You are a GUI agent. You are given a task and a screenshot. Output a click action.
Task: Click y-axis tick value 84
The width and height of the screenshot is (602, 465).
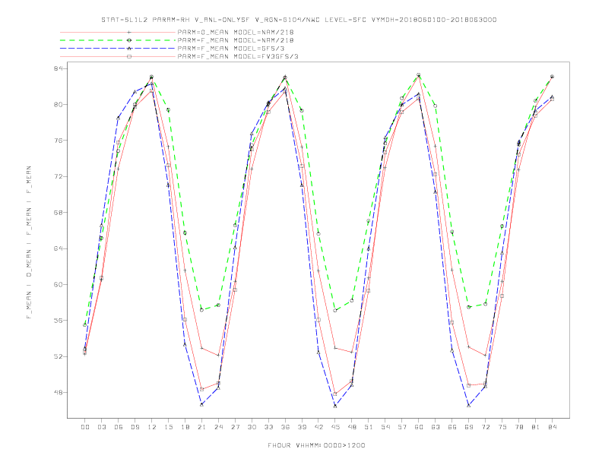59,68
